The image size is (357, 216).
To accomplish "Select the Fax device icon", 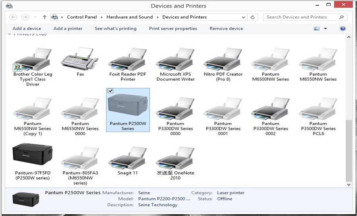I will 80,60.
